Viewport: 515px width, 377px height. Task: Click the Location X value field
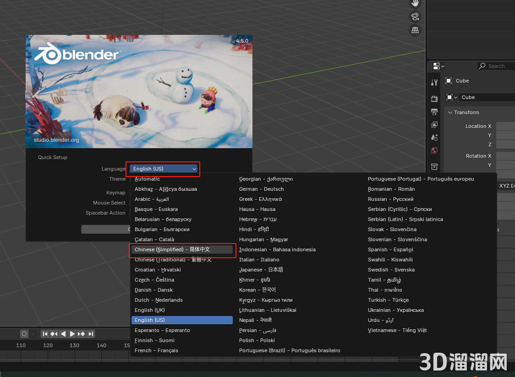507,126
